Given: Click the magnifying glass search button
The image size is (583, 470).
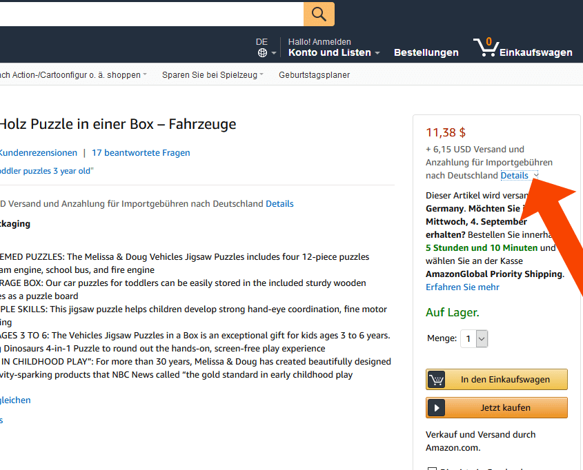Looking at the screenshot, I should coord(319,14).
